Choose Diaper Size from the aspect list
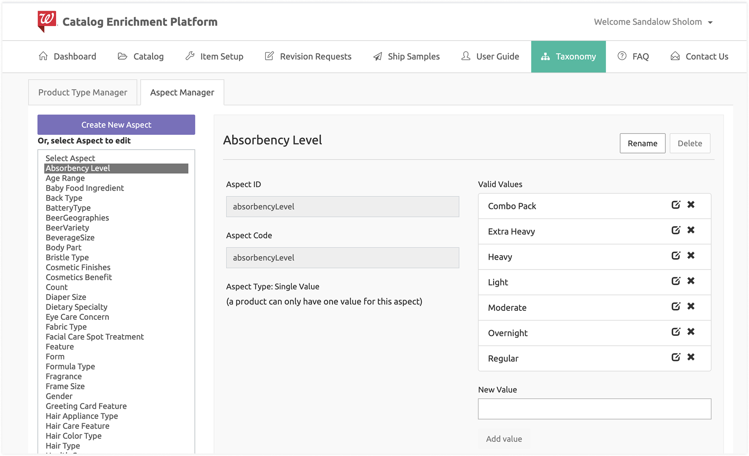749x456 pixels. 66,297
